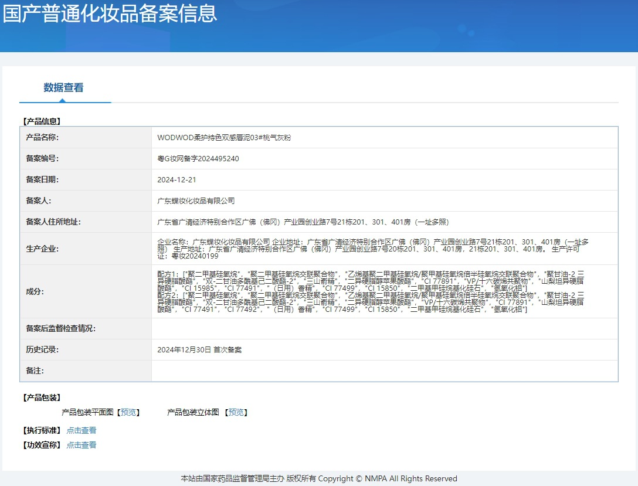This screenshot has height=486, width=638.
Task: Click the 【执行标准】 heading
Action: (x=42, y=430)
